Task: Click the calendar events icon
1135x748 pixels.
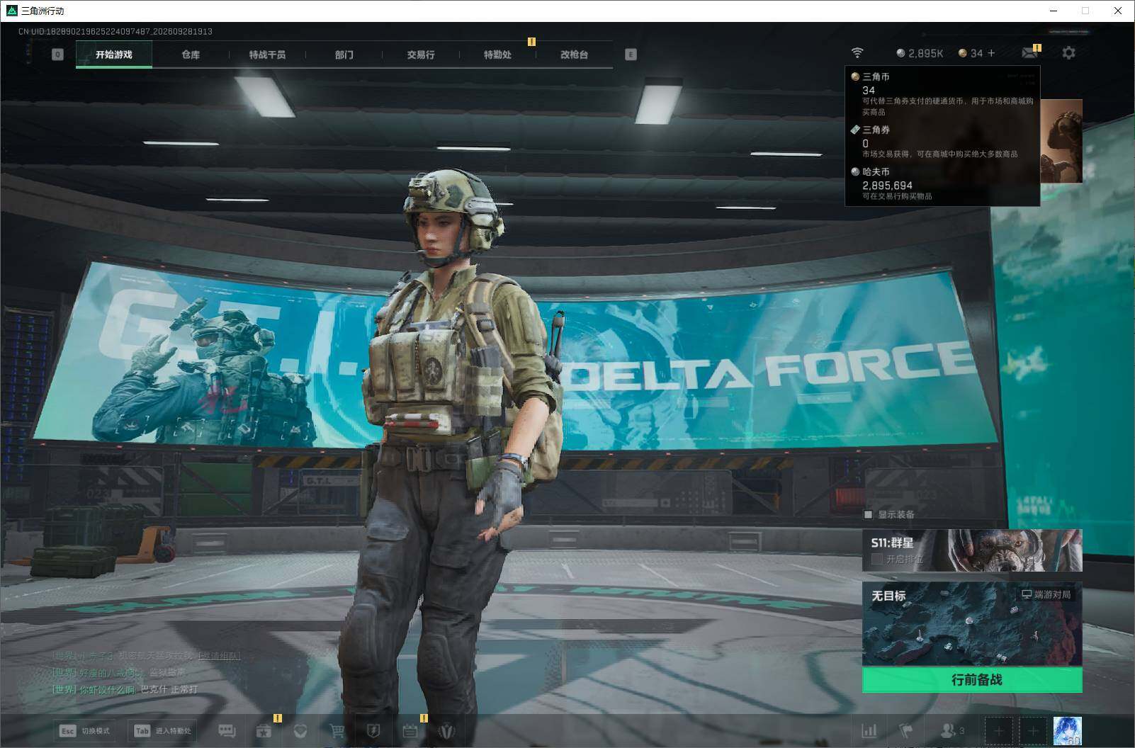Action: coord(410,731)
